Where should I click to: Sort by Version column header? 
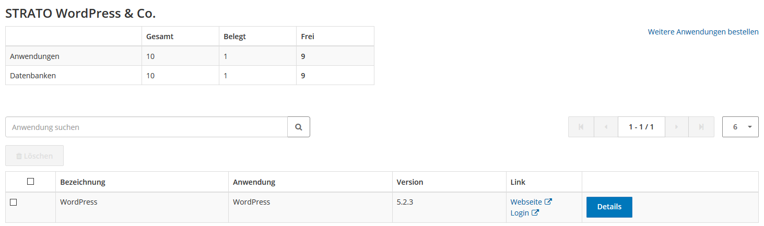click(410, 182)
